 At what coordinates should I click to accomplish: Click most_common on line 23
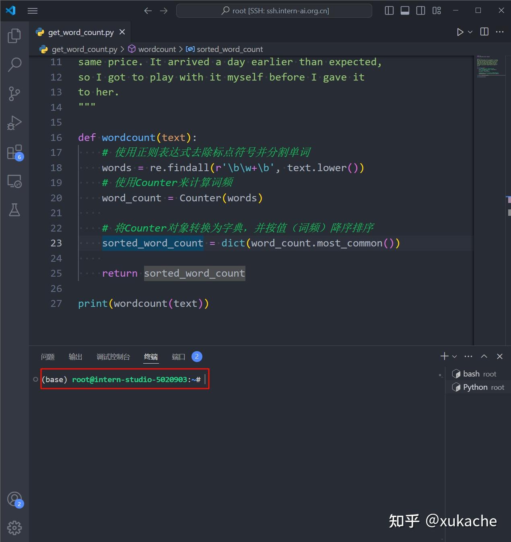[x=350, y=243]
